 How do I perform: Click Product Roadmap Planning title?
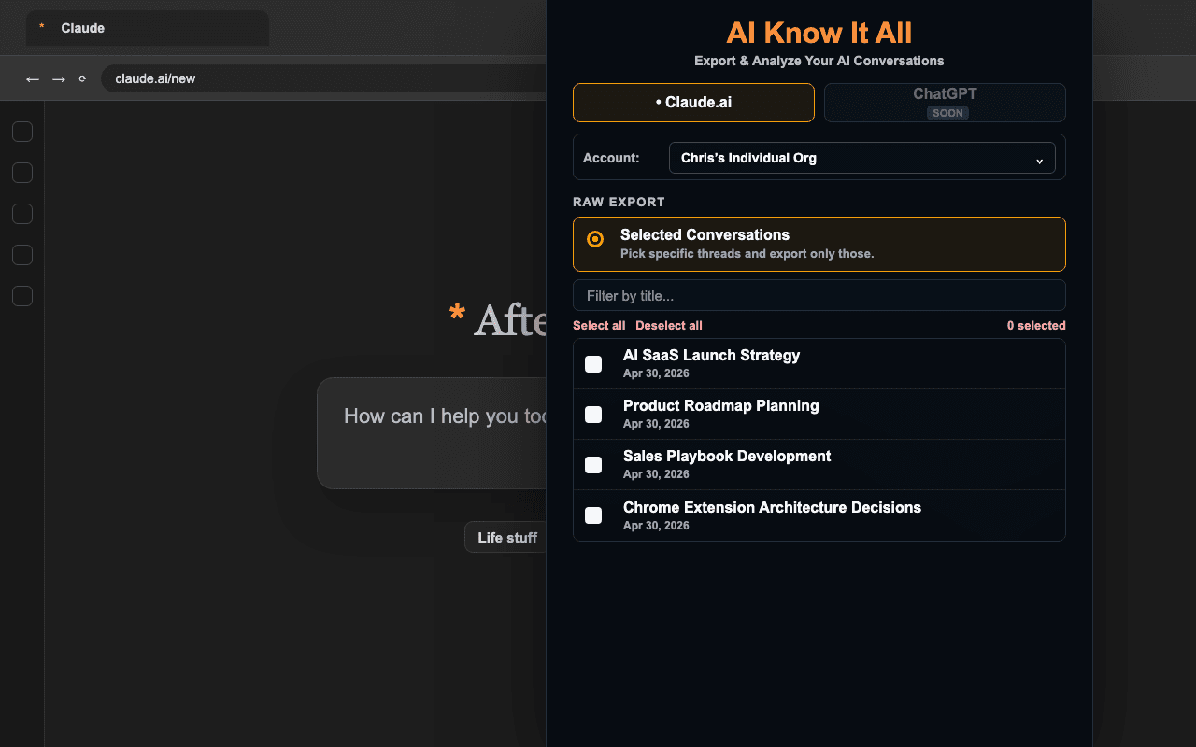pos(721,406)
